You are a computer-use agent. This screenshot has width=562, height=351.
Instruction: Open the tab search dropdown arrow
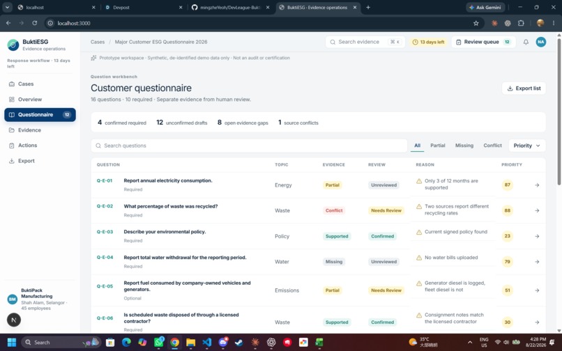[7, 7]
